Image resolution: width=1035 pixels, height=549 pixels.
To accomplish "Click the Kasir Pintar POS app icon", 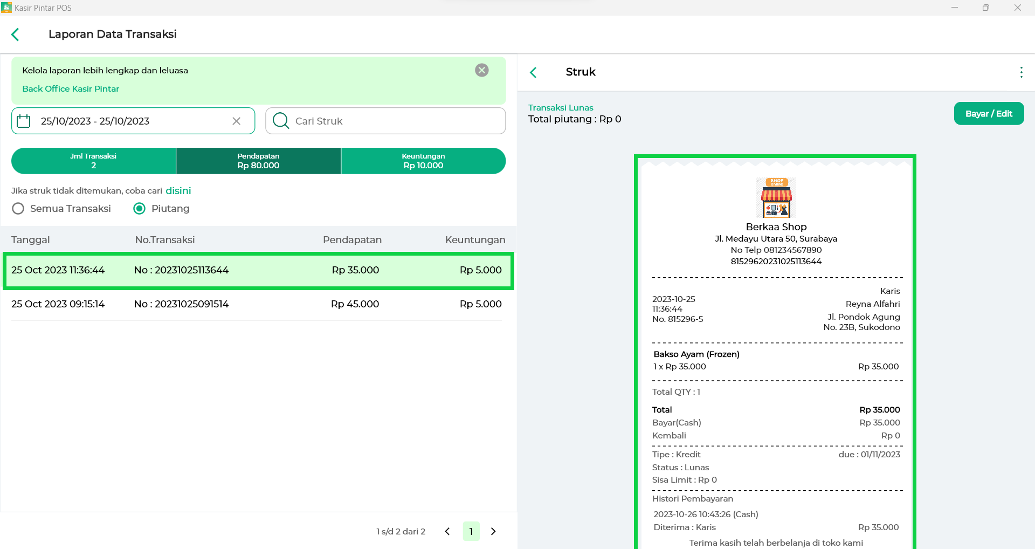I will click(x=6, y=8).
